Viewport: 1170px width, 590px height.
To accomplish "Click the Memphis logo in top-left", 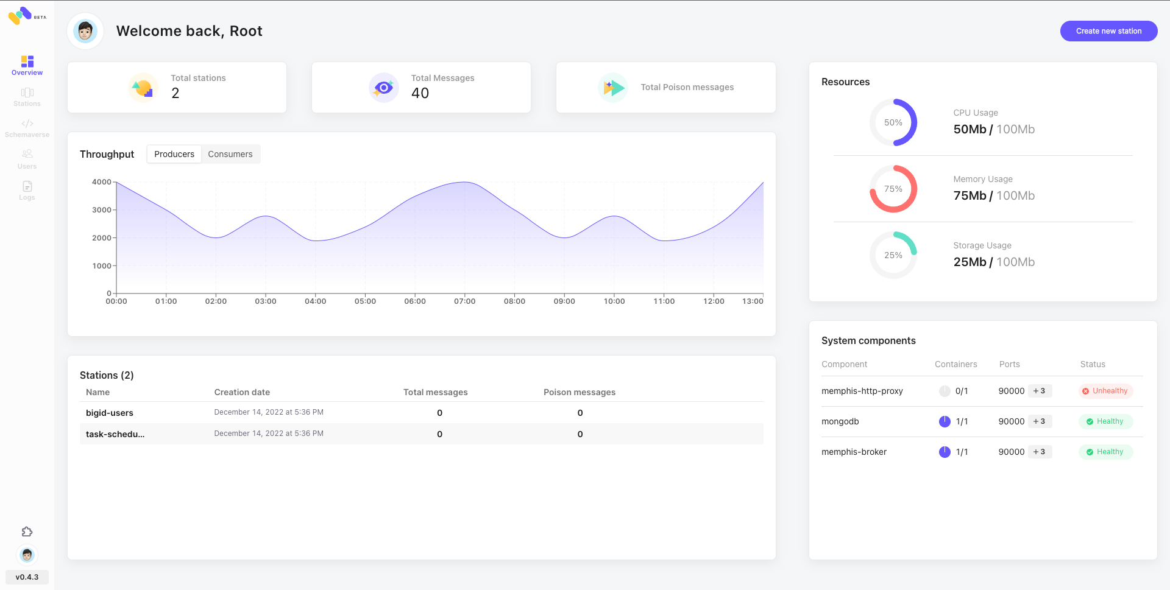I will click(21, 15).
